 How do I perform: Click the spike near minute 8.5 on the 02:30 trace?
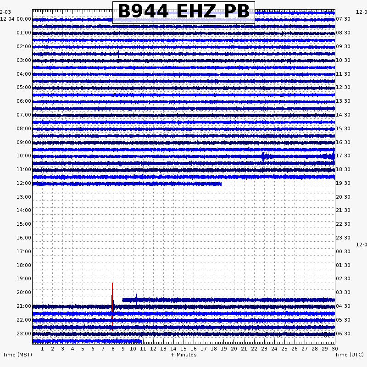pyautogui.click(x=118, y=54)
